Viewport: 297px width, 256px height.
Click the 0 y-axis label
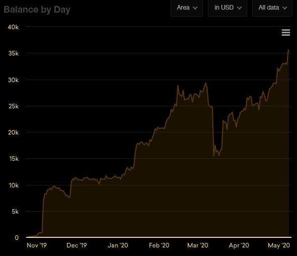pos(17,237)
